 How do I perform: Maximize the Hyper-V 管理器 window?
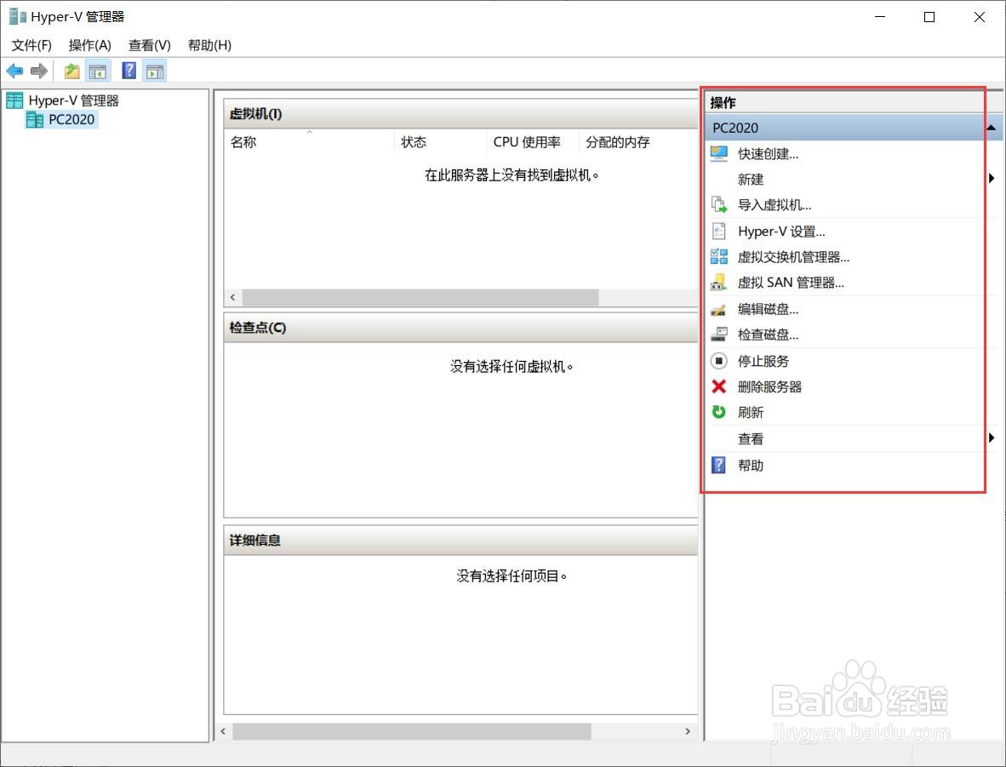(x=929, y=17)
